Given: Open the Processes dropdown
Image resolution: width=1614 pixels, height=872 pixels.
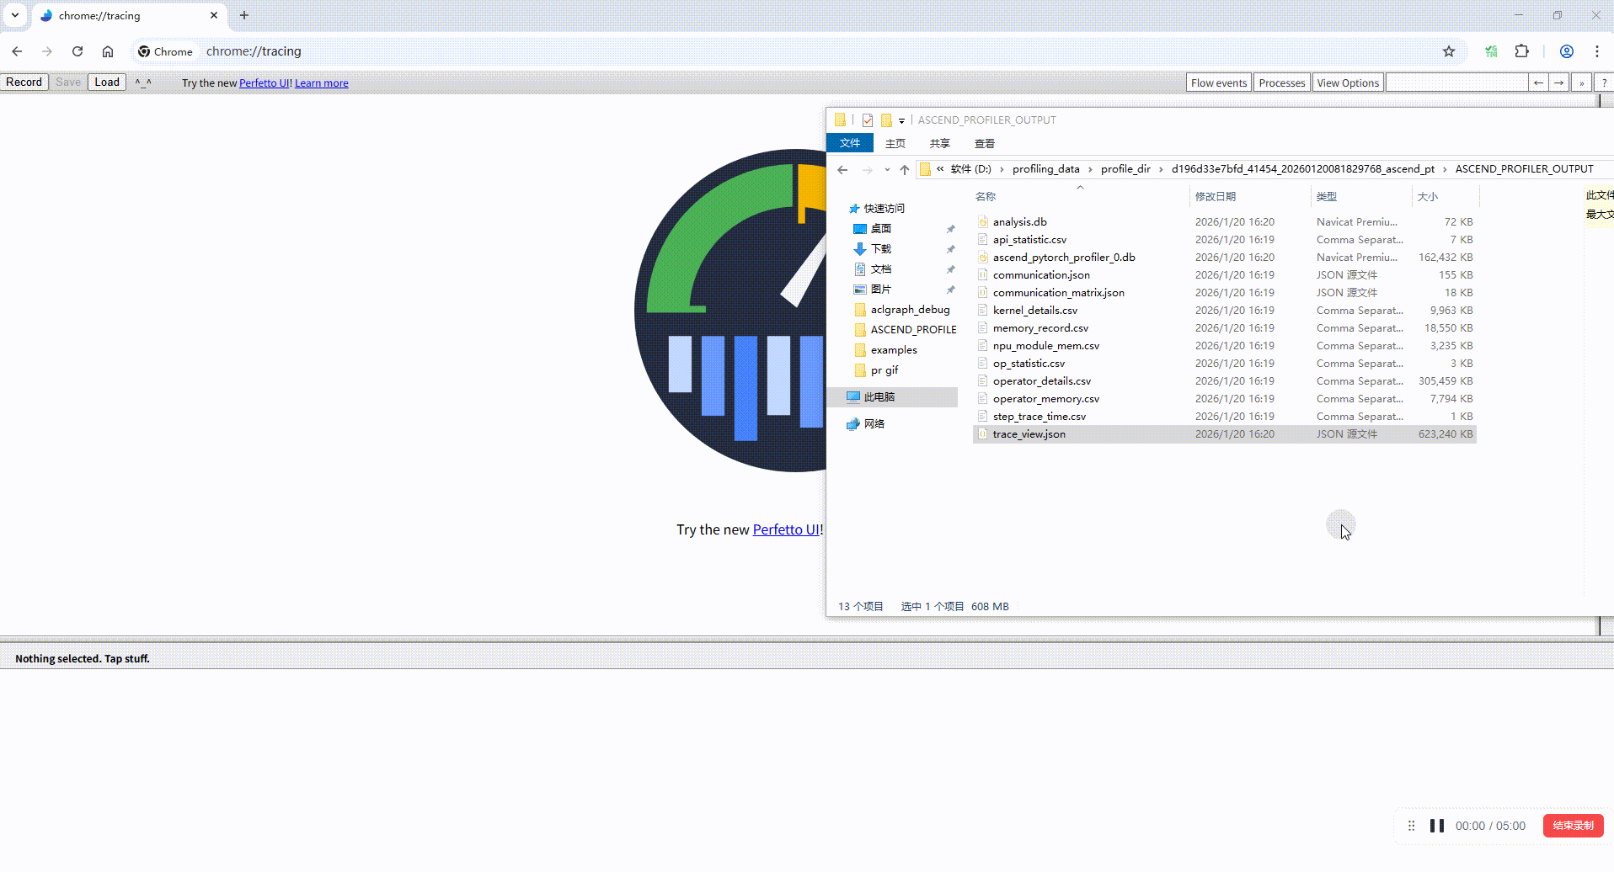Looking at the screenshot, I should tap(1282, 82).
